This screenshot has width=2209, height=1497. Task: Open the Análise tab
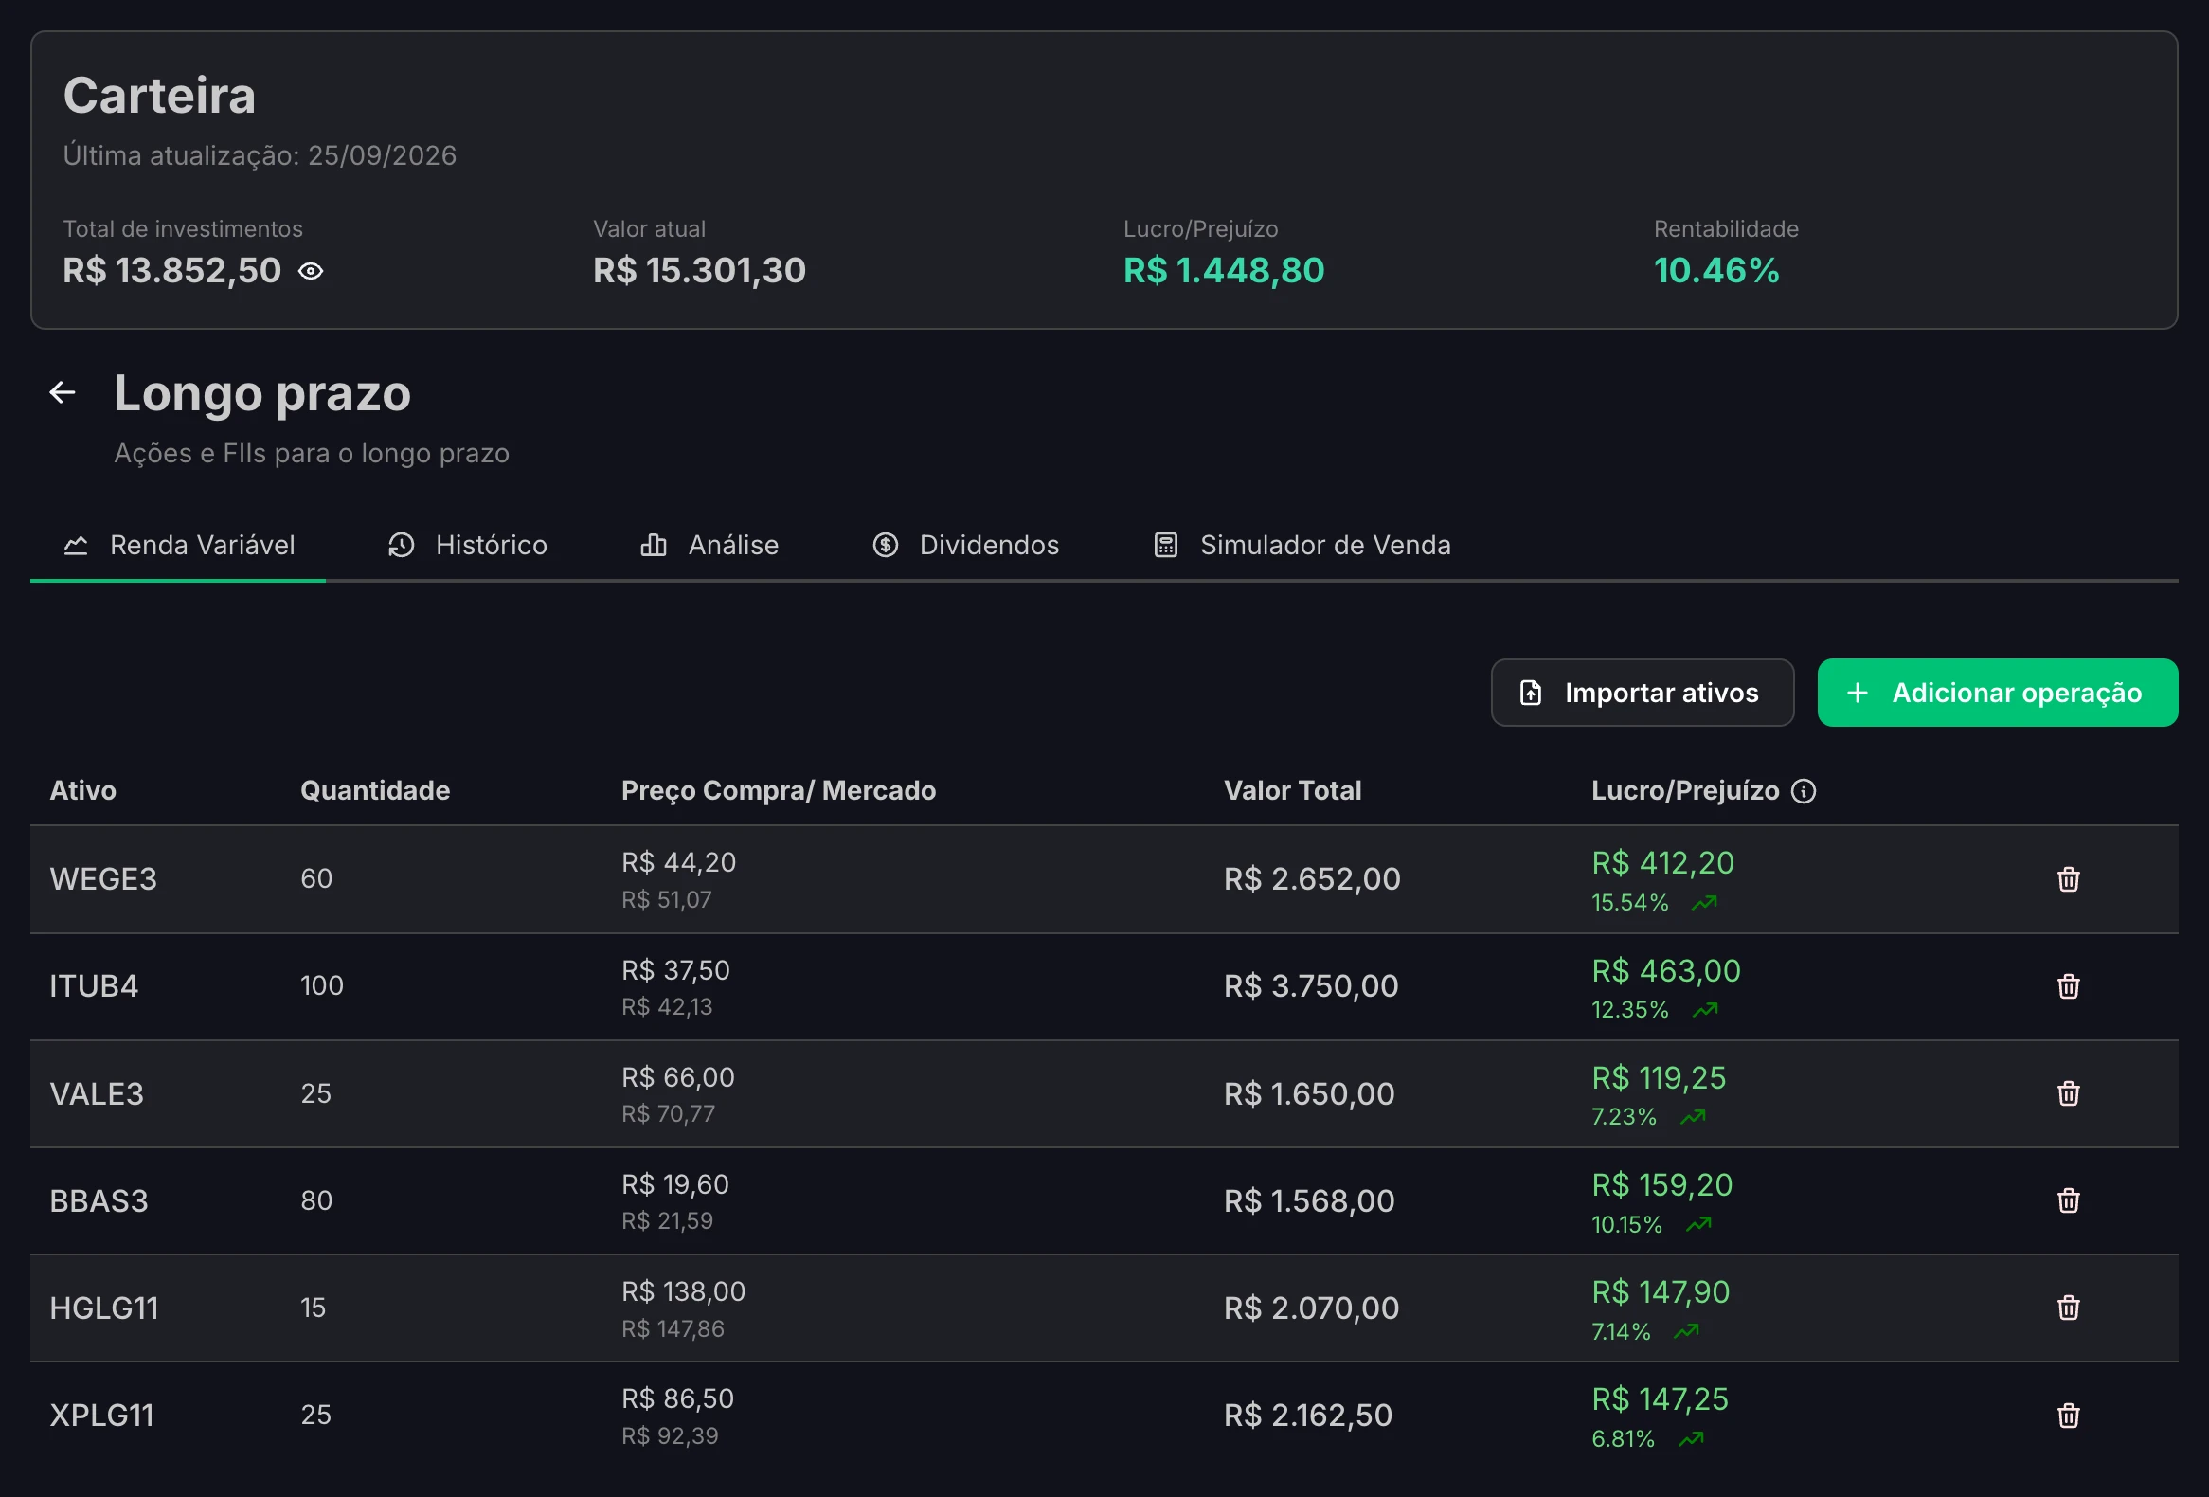(709, 546)
